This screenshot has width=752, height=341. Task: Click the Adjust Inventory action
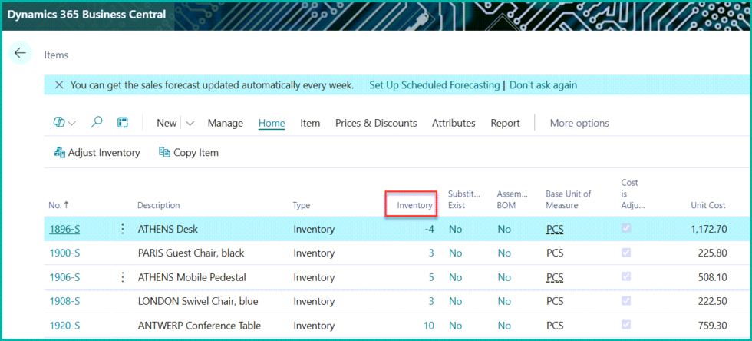tap(97, 153)
